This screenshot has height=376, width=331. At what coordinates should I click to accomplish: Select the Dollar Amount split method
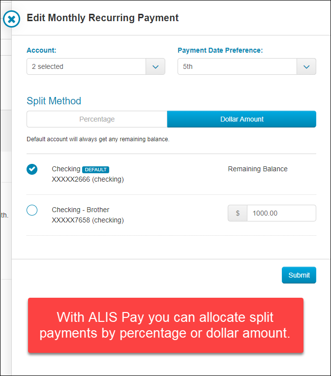241,119
